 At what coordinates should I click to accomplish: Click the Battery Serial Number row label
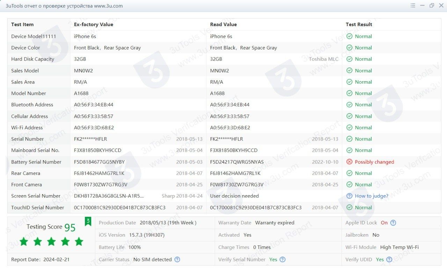[36, 162]
